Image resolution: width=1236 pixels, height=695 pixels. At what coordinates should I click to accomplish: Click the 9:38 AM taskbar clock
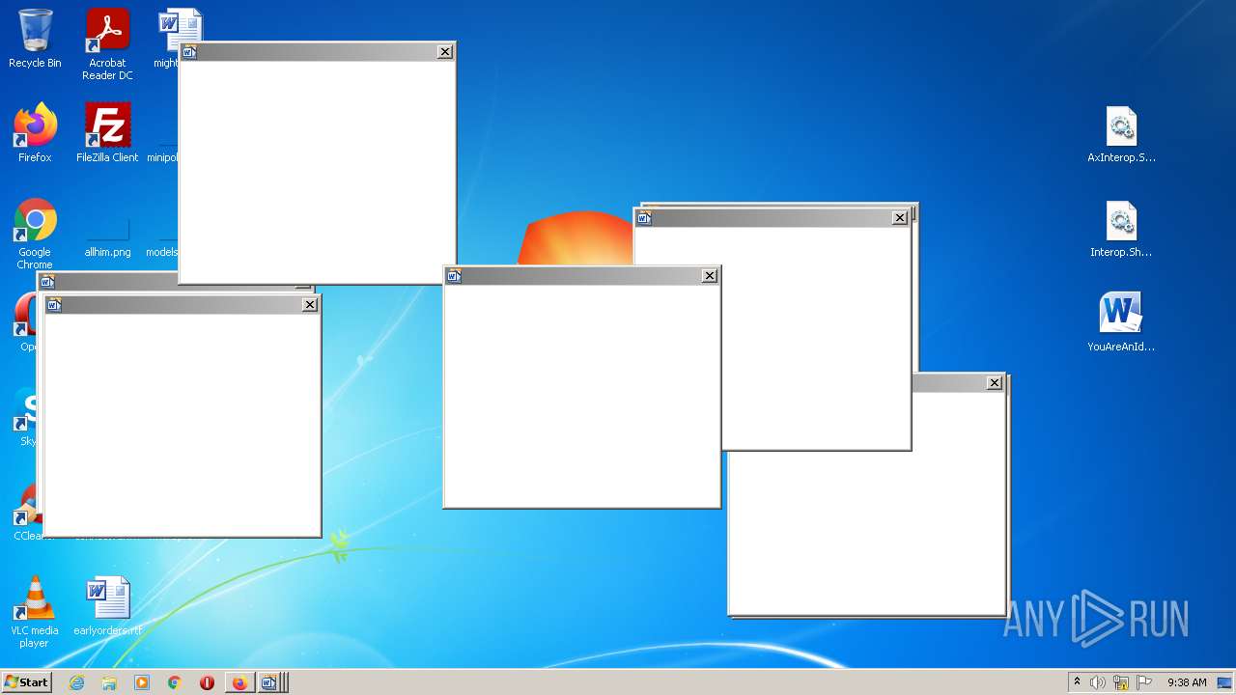[x=1187, y=682]
